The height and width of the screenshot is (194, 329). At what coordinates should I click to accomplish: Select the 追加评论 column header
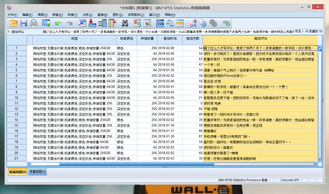(261, 40)
